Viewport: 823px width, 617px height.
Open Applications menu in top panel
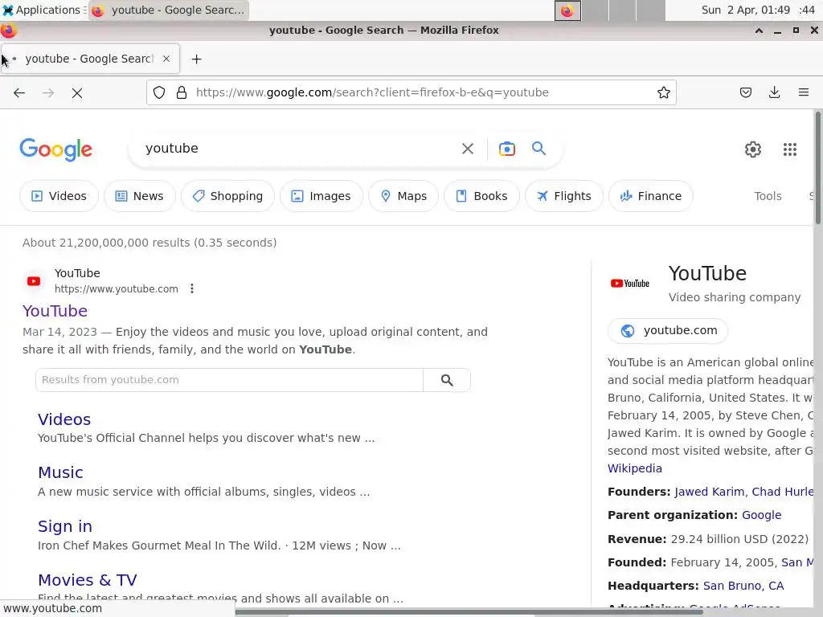coord(42,10)
